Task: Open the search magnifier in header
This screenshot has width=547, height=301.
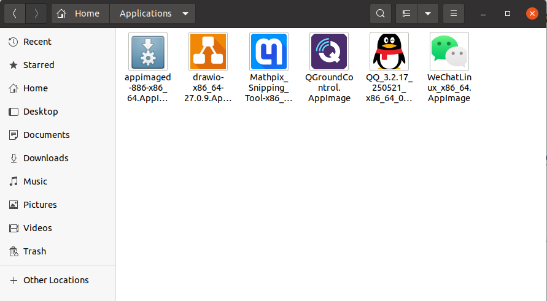Action: point(380,13)
